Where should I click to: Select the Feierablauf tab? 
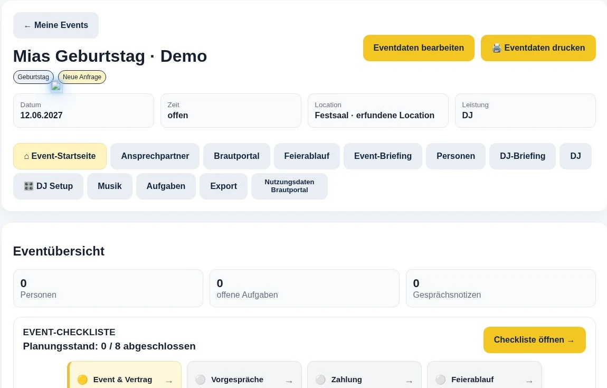tap(307, 156)
